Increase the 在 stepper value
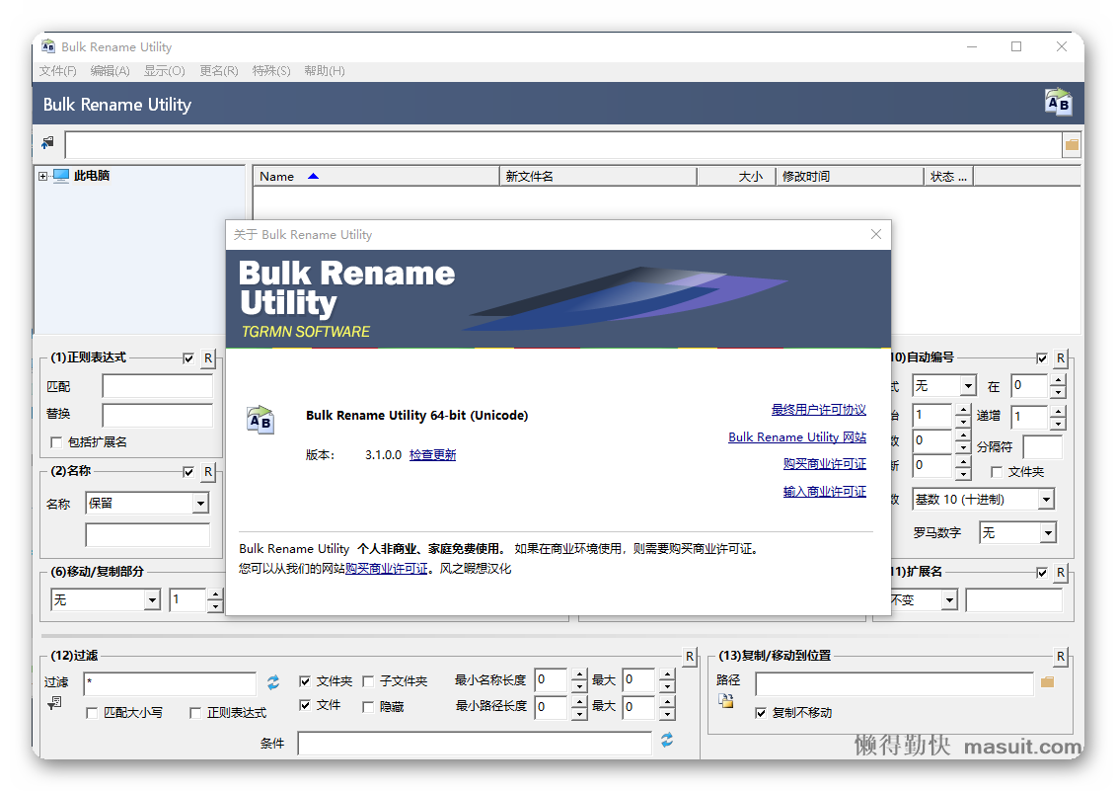Viewport: 1116px width, 791px height. tap(1058, 380)
